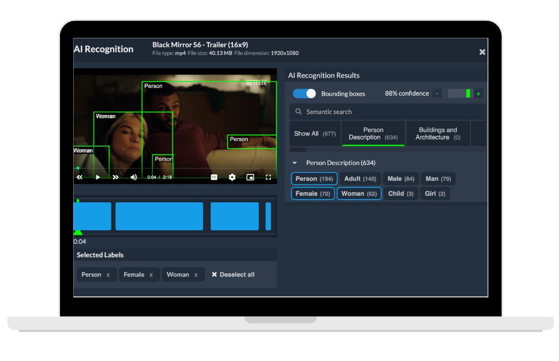The image size is (559, 361).
Task: Deselect the Woman (62) label chip
Action: coord(359,194)
